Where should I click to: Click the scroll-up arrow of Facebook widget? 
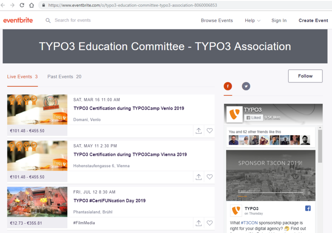320,127
